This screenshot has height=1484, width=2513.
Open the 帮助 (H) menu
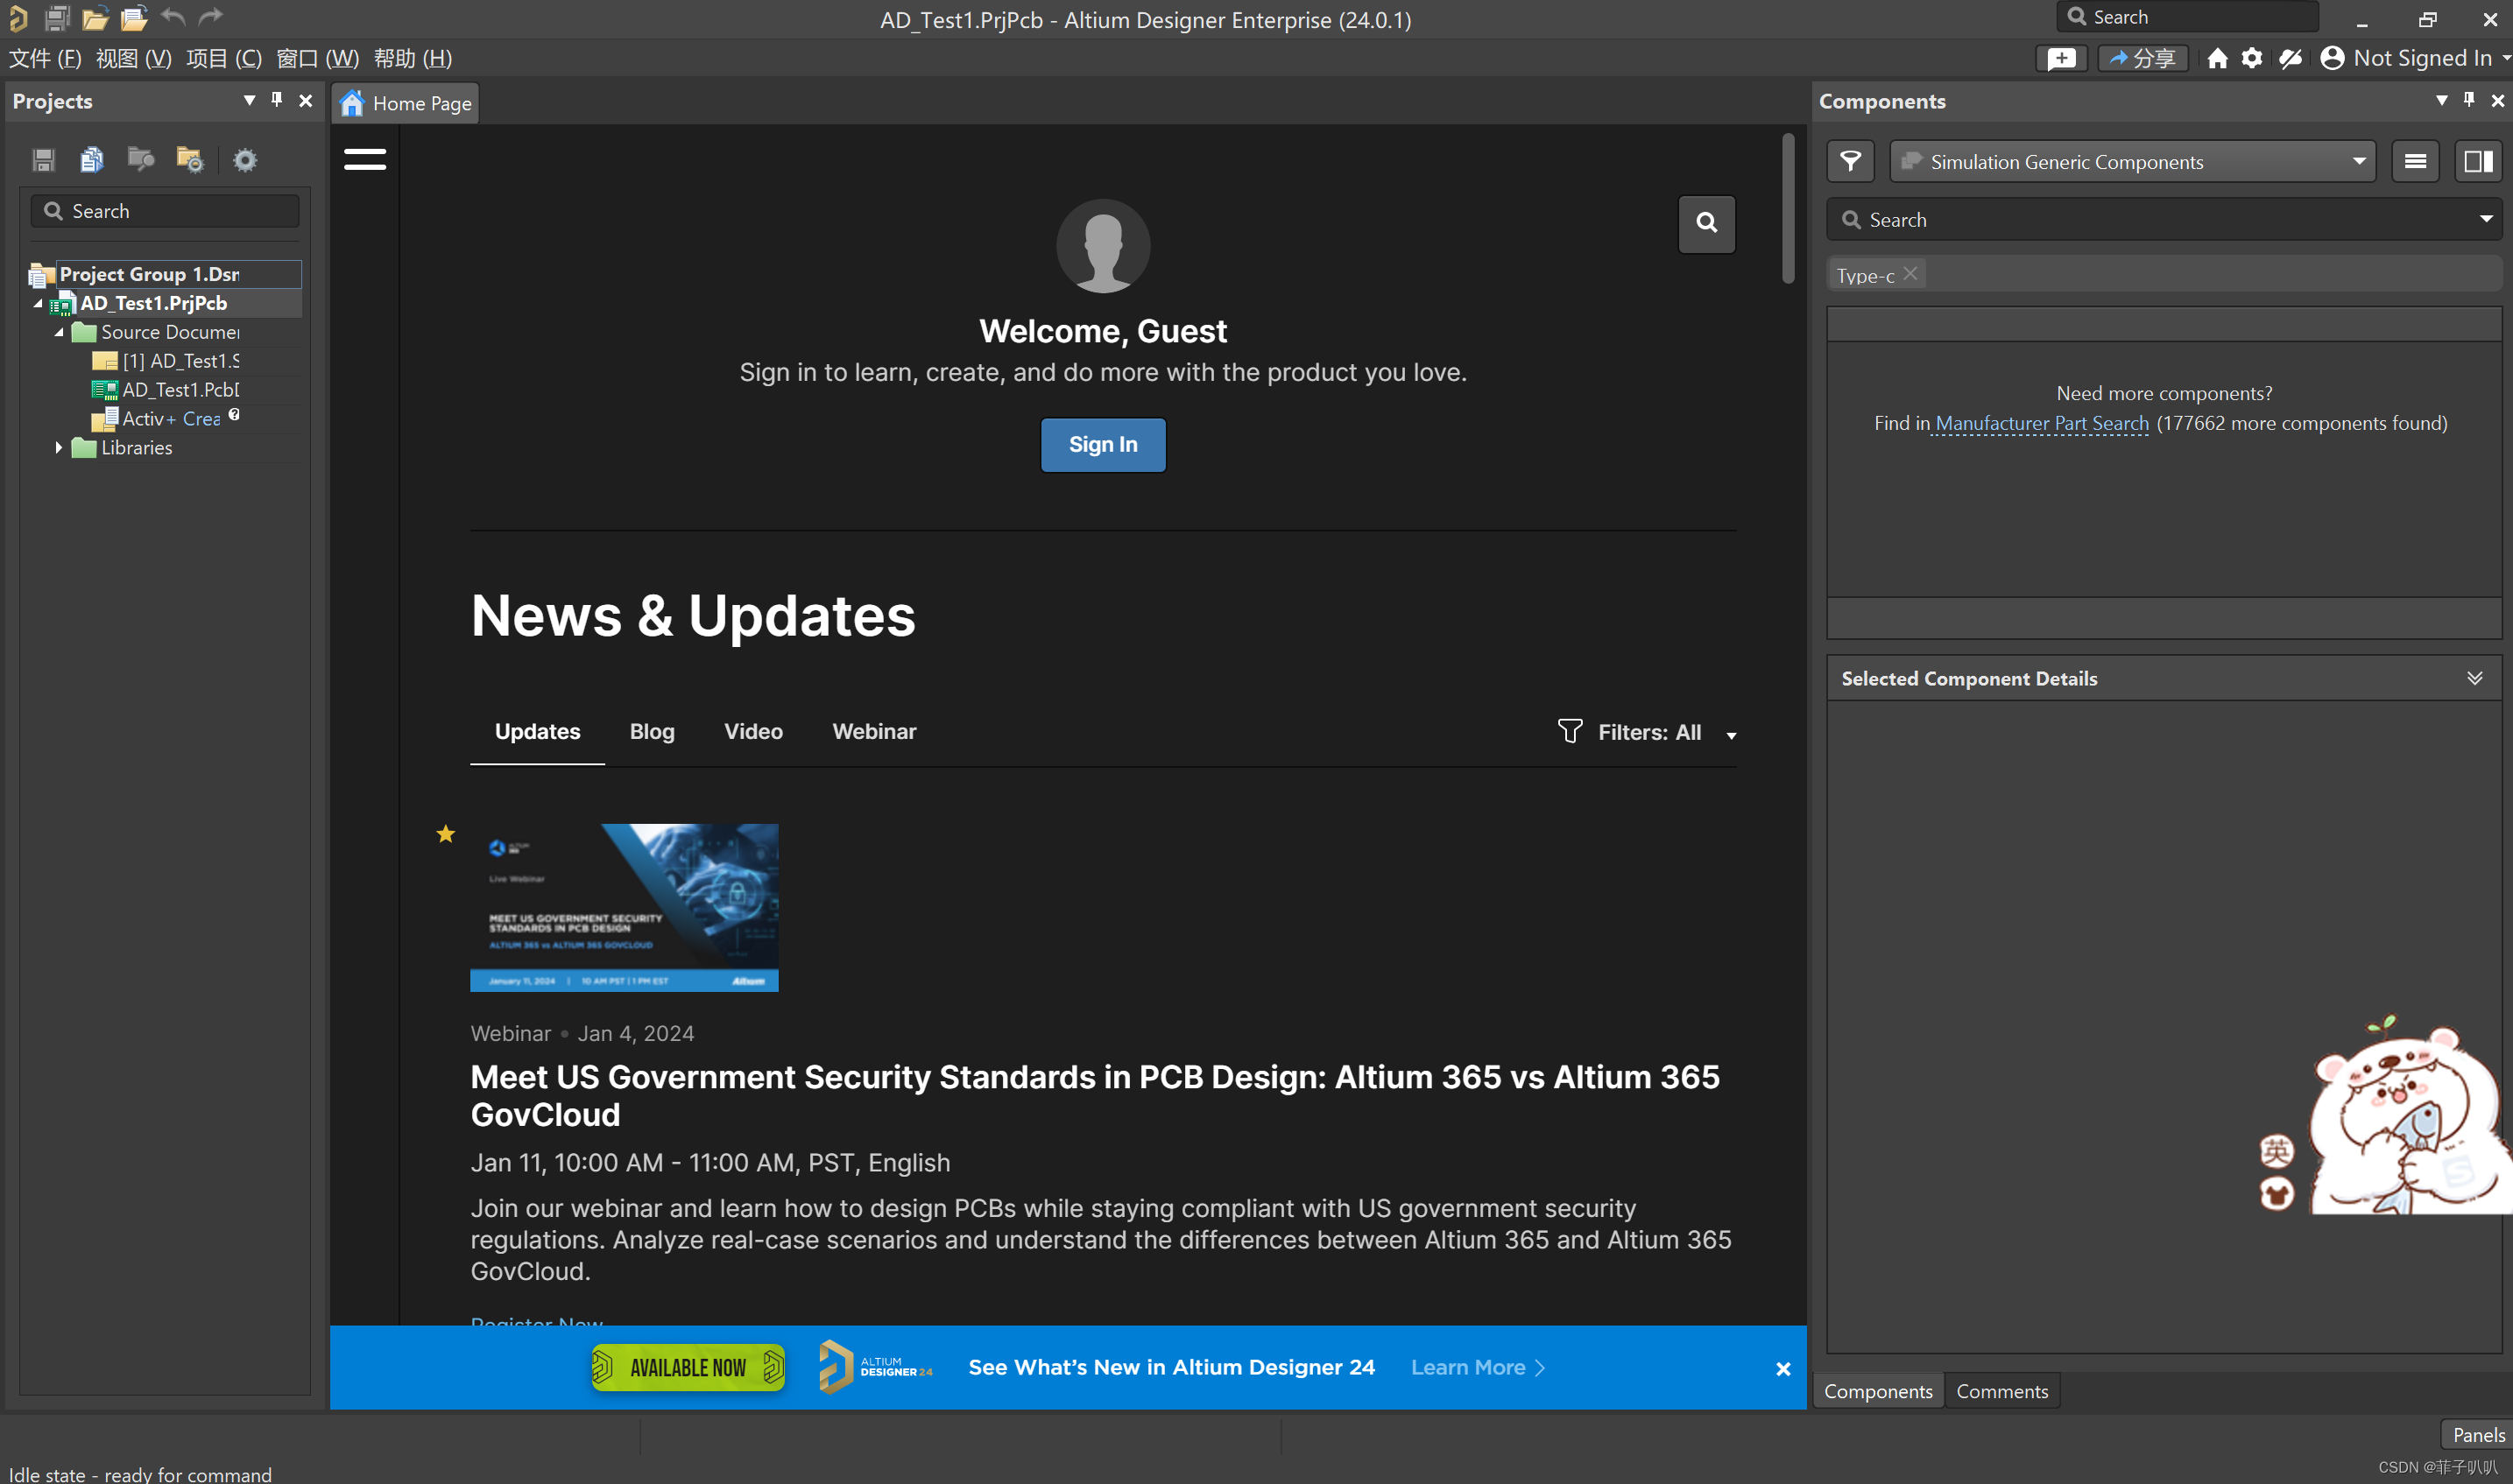pos(413,58)
